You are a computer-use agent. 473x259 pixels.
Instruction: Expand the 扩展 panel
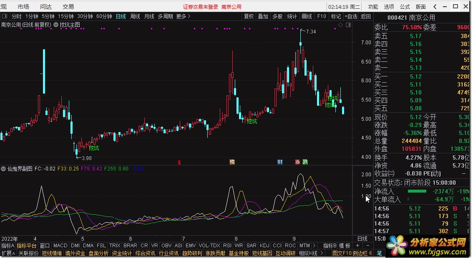click(x=8, y=253)
